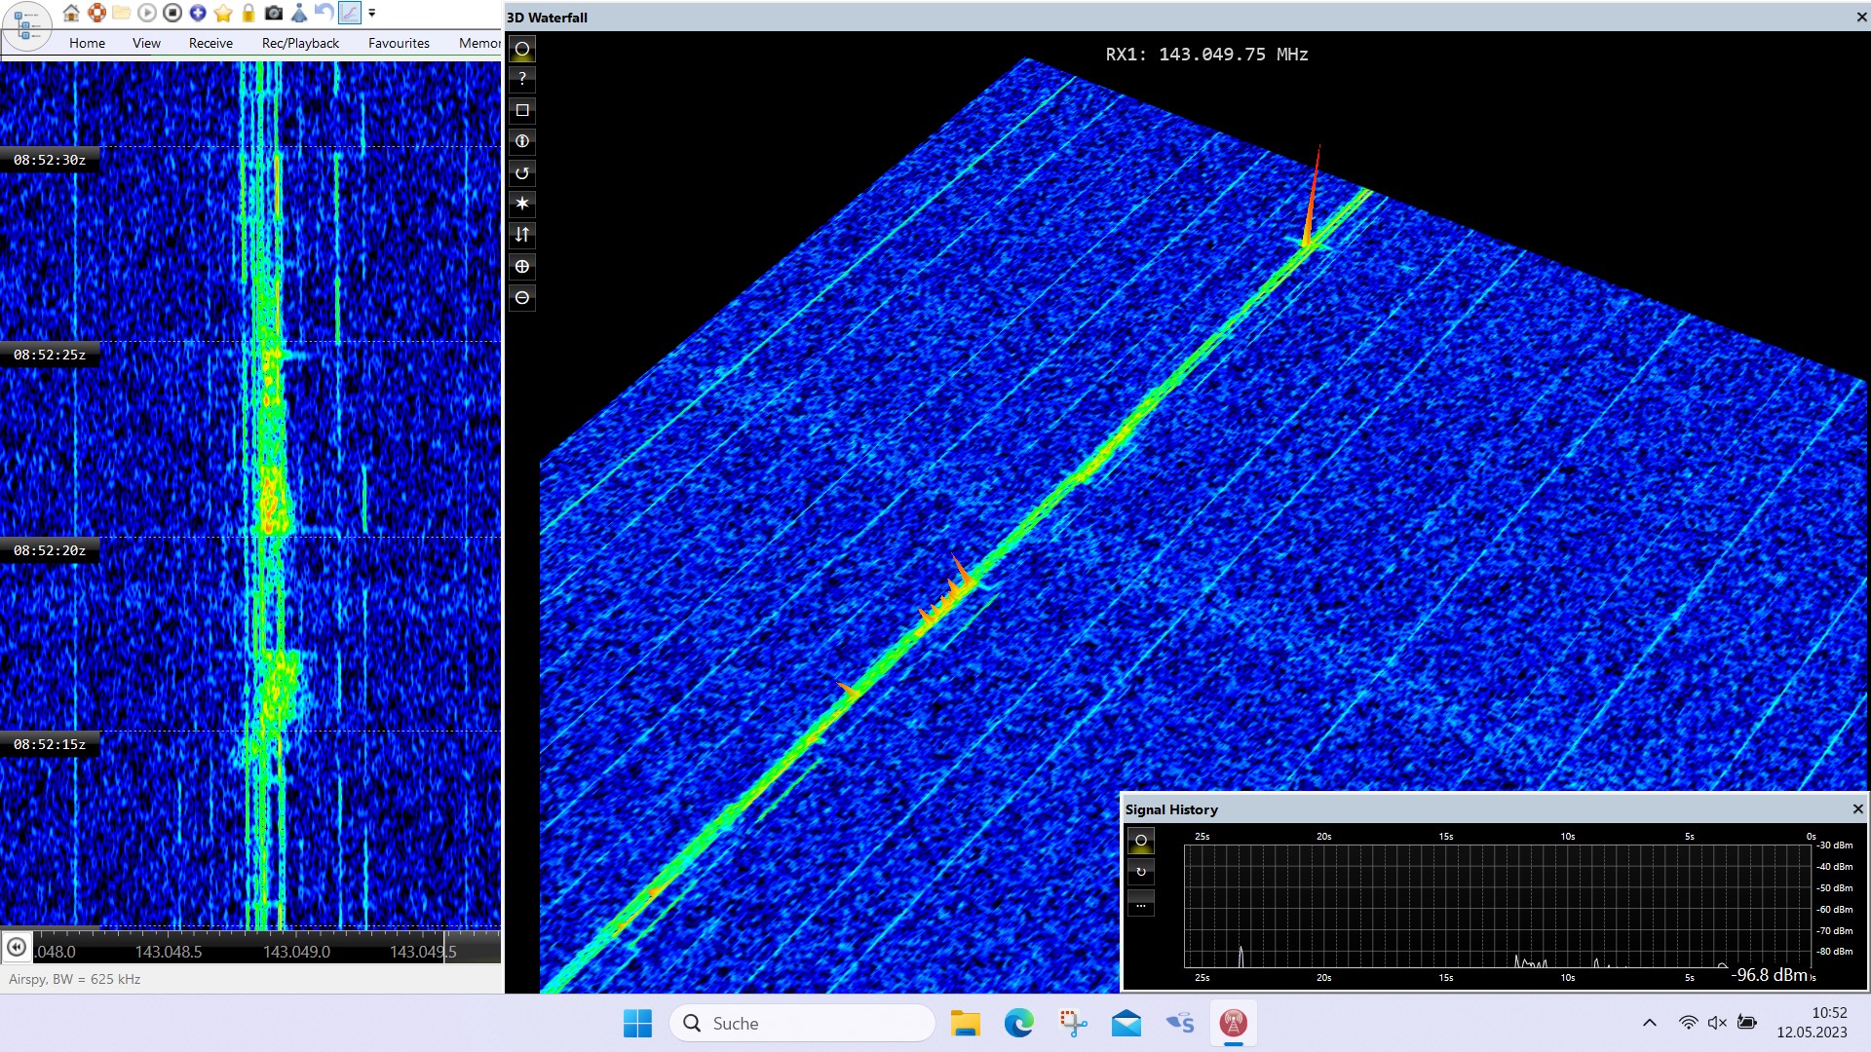Click the folder open icon
Image resolution: width=1871 pixels, height=1052 pixels.
pyautogui.click(x=122, y=13)
